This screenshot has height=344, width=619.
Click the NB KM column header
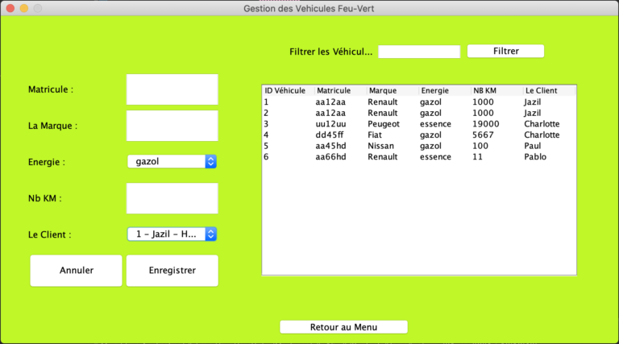[x=496, y=91]
